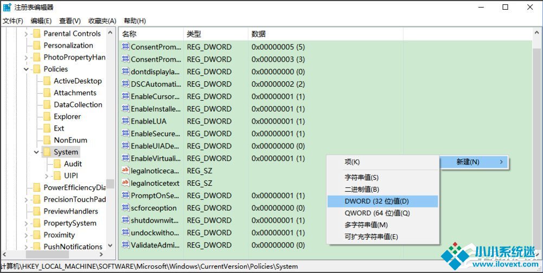The height and width of the screenshot is (273, 543).
Task: Click the values pane scroll up arrow
Action: [x=536, y=33]
